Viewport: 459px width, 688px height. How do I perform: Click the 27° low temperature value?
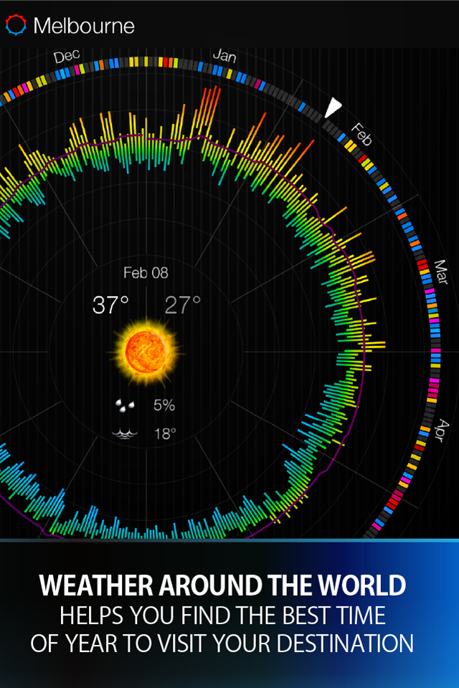point(183,305)
